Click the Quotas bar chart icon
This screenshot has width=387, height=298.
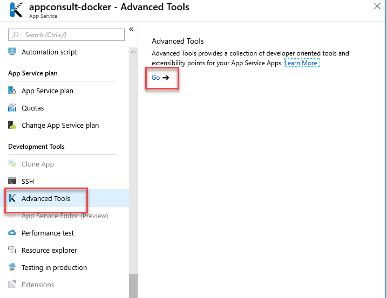click(12, 108)
